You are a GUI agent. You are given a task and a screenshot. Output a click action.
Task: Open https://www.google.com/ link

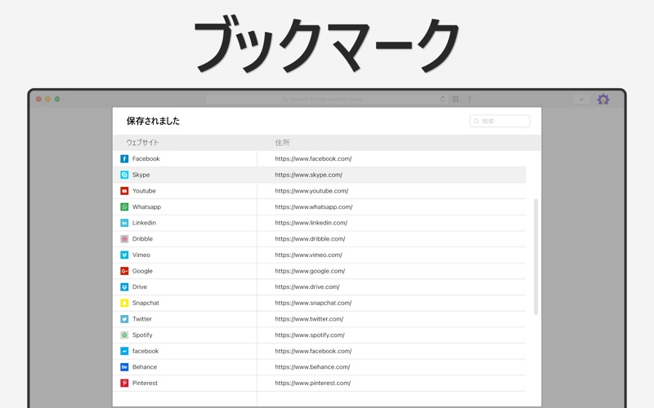tap(310, 271)
